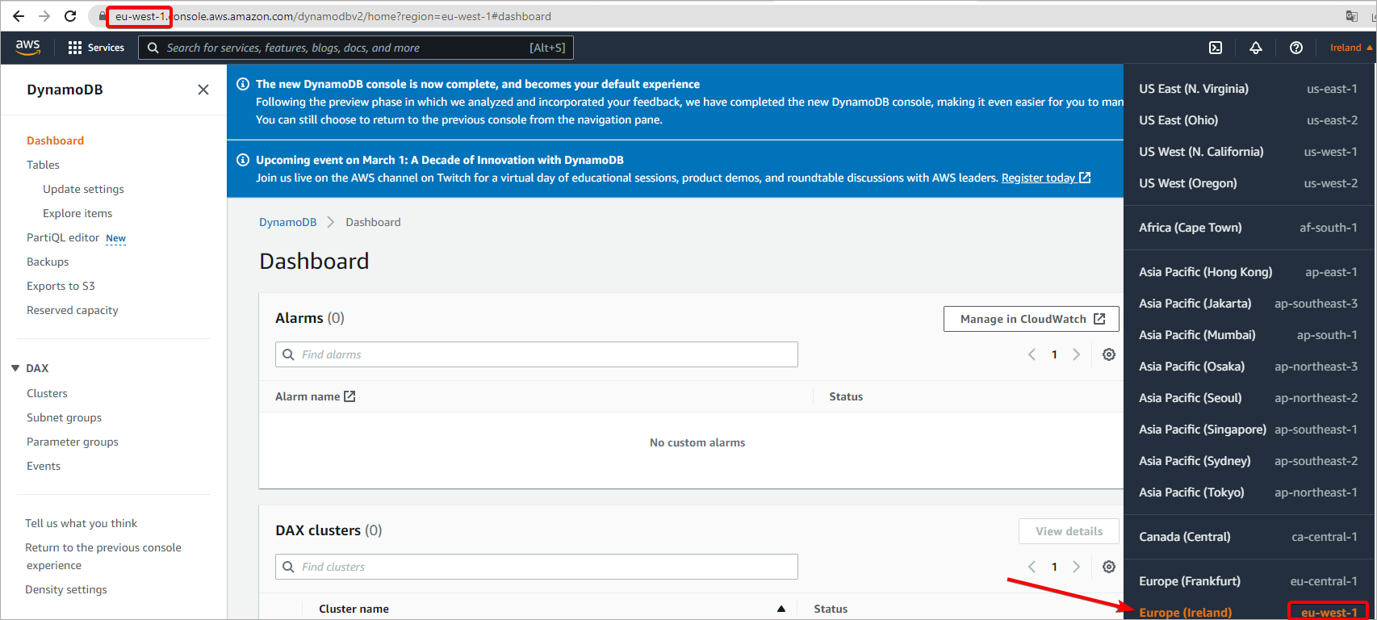Viewport: 1377px width, 620px height.
Task: Click the View details button
Action: (1069, 531)
